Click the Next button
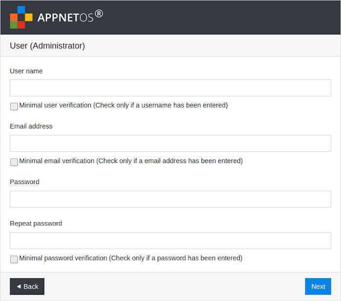 pos(318,286)
